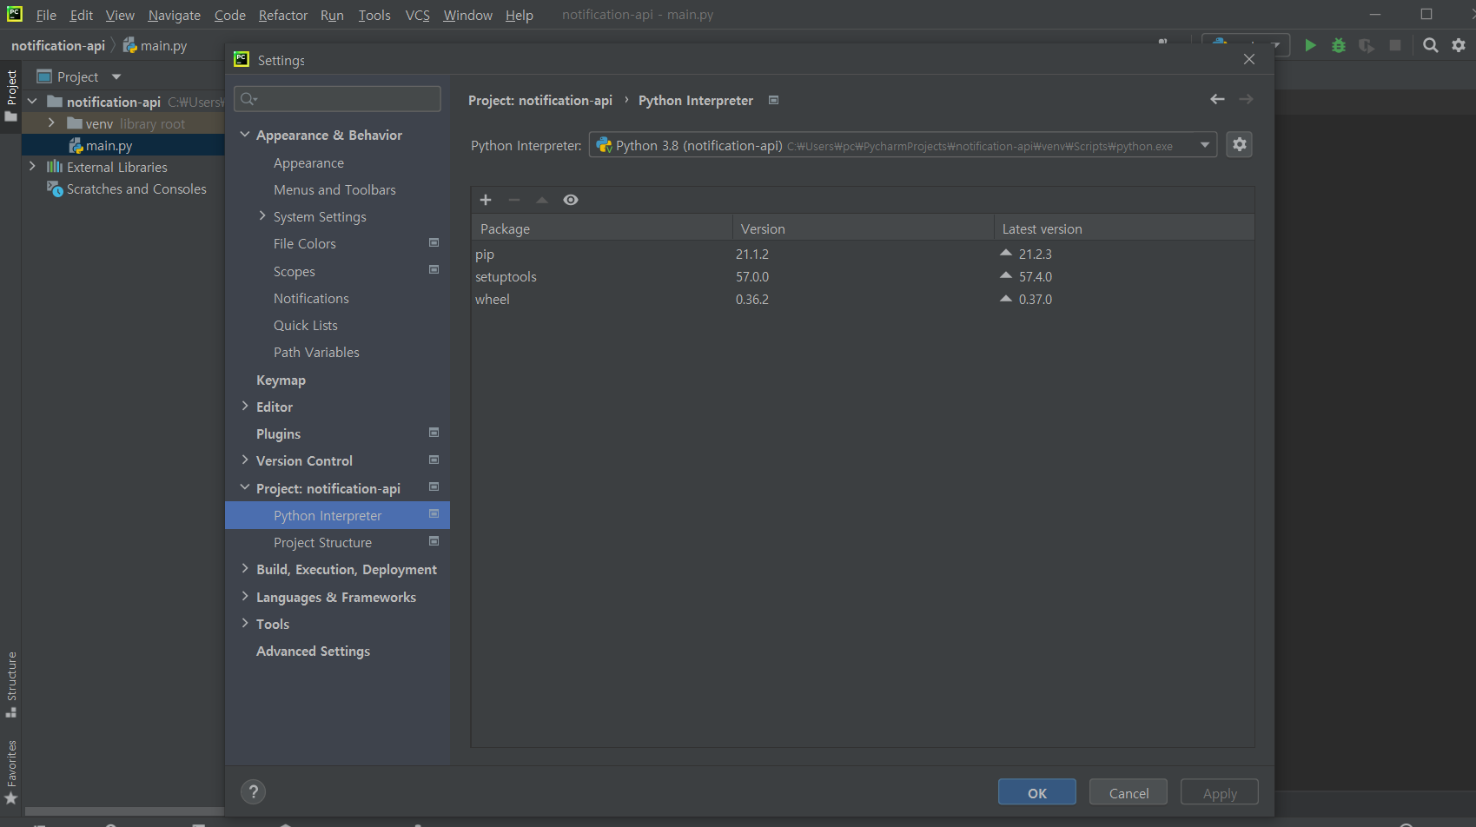Open the File menu
Image resolution: width=1476 pixels, height=827 pixels.
pos(46,15)
